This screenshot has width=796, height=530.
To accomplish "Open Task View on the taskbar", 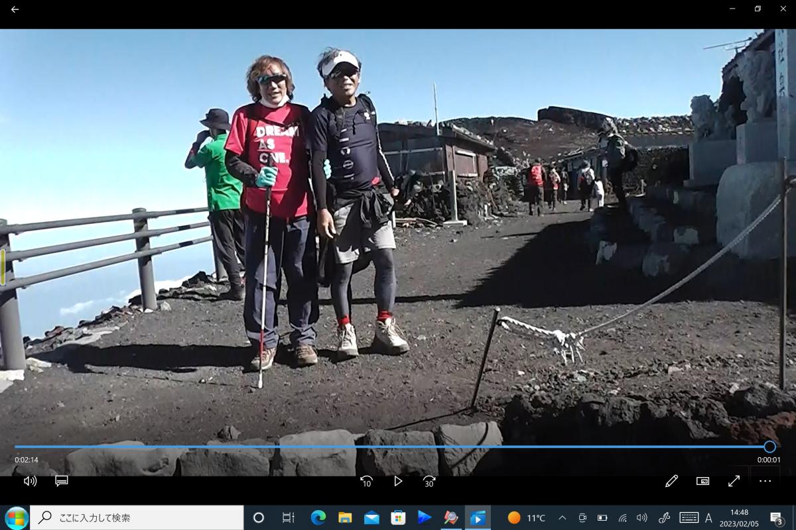I will coord(288,517).
